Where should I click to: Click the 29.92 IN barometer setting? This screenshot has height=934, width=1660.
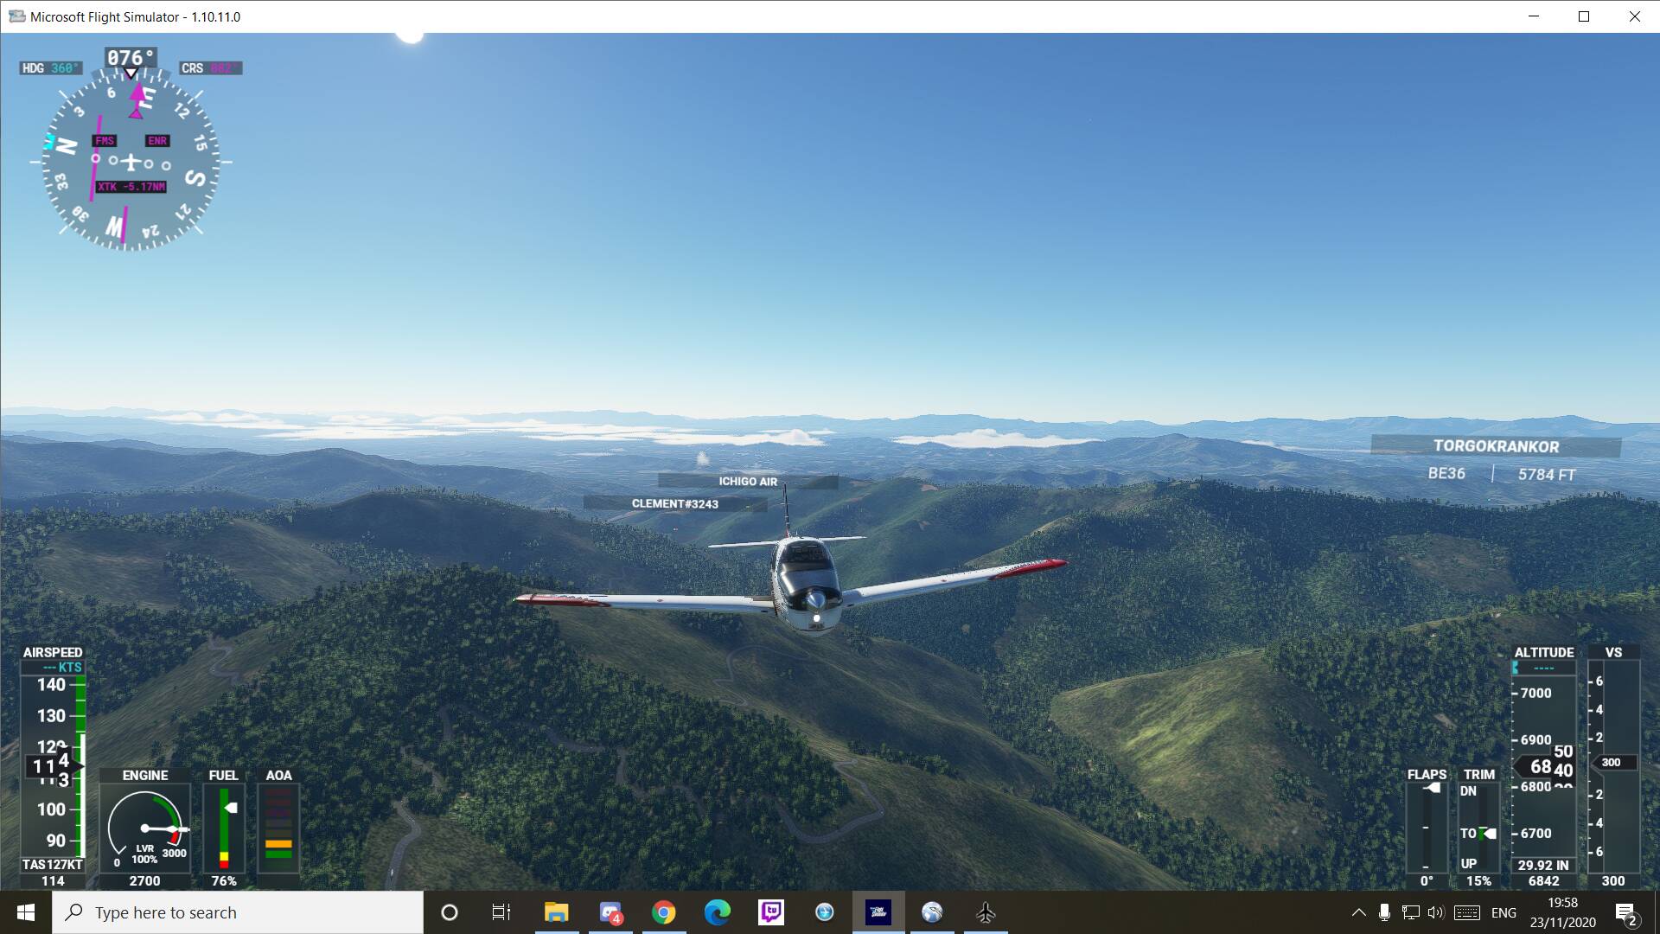point(1543,866)
